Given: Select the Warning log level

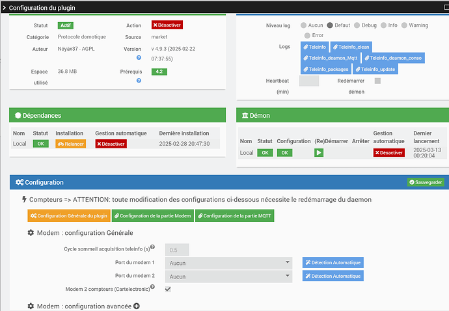Looking at the screenshot, I should 404,25.
